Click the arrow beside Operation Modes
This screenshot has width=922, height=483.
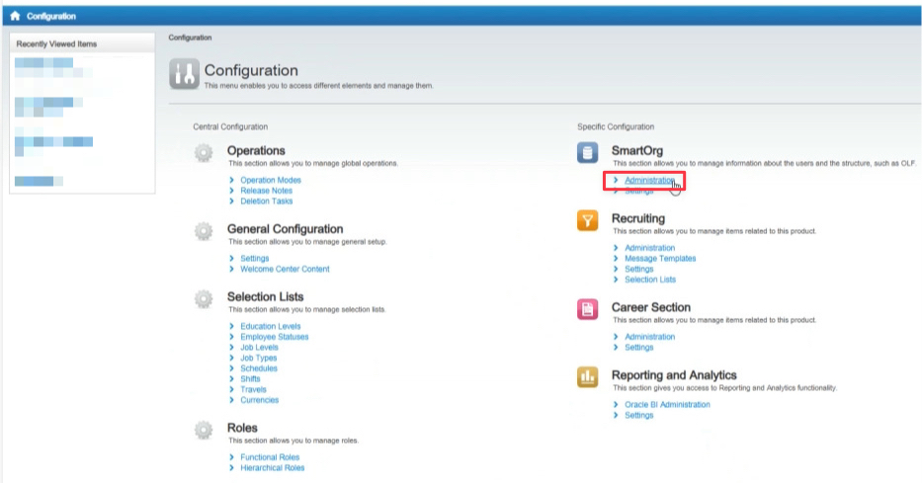pyautogui.click(x=231, y=180)
